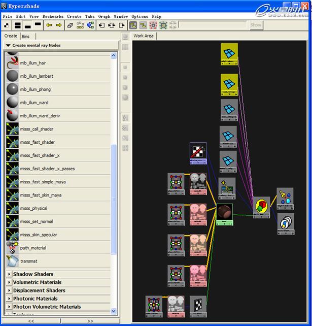Collapse the Create mental ray Nodes section
Viewport: 312px width, 326px height.
pyautogui.click(x=8, y=45)
